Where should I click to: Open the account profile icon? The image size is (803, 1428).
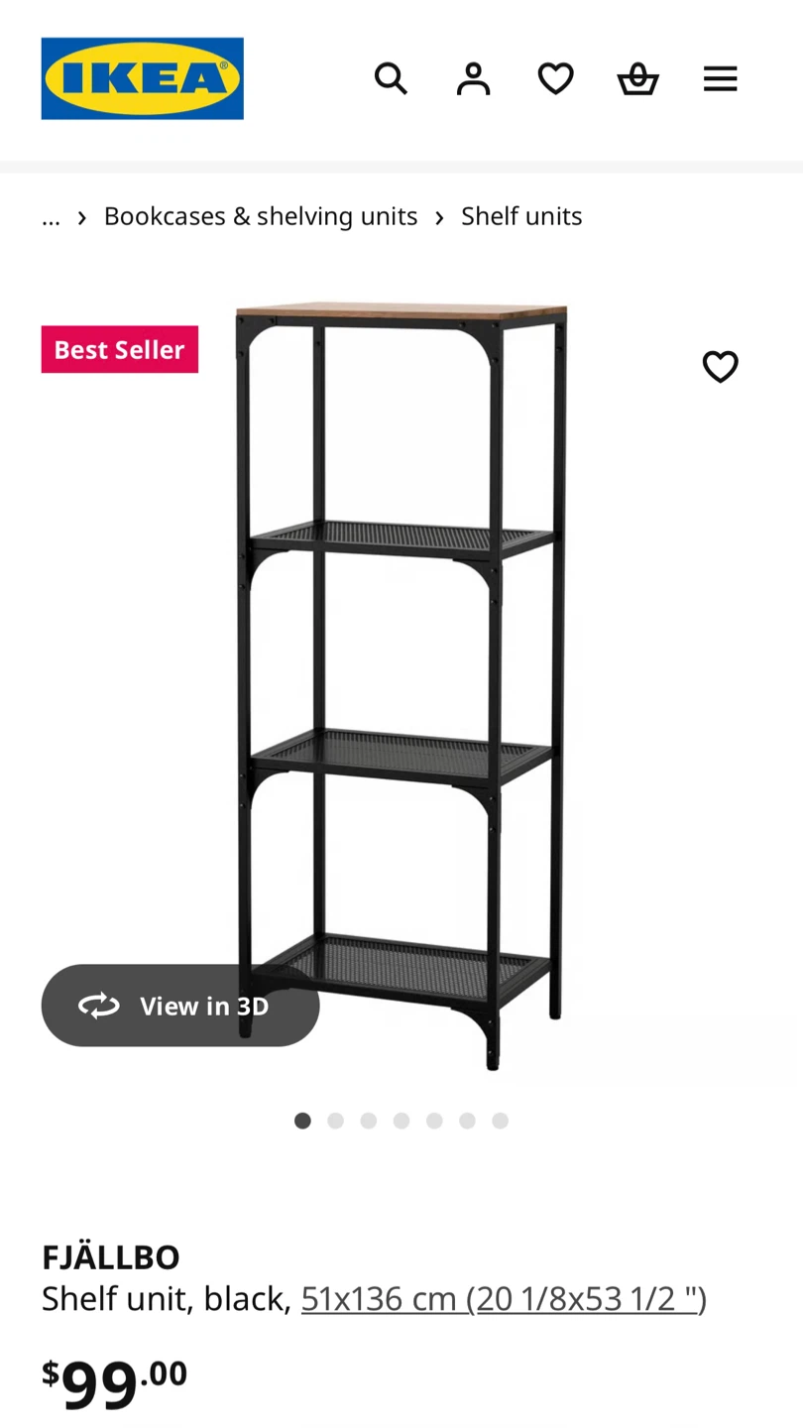click(473, 78)
